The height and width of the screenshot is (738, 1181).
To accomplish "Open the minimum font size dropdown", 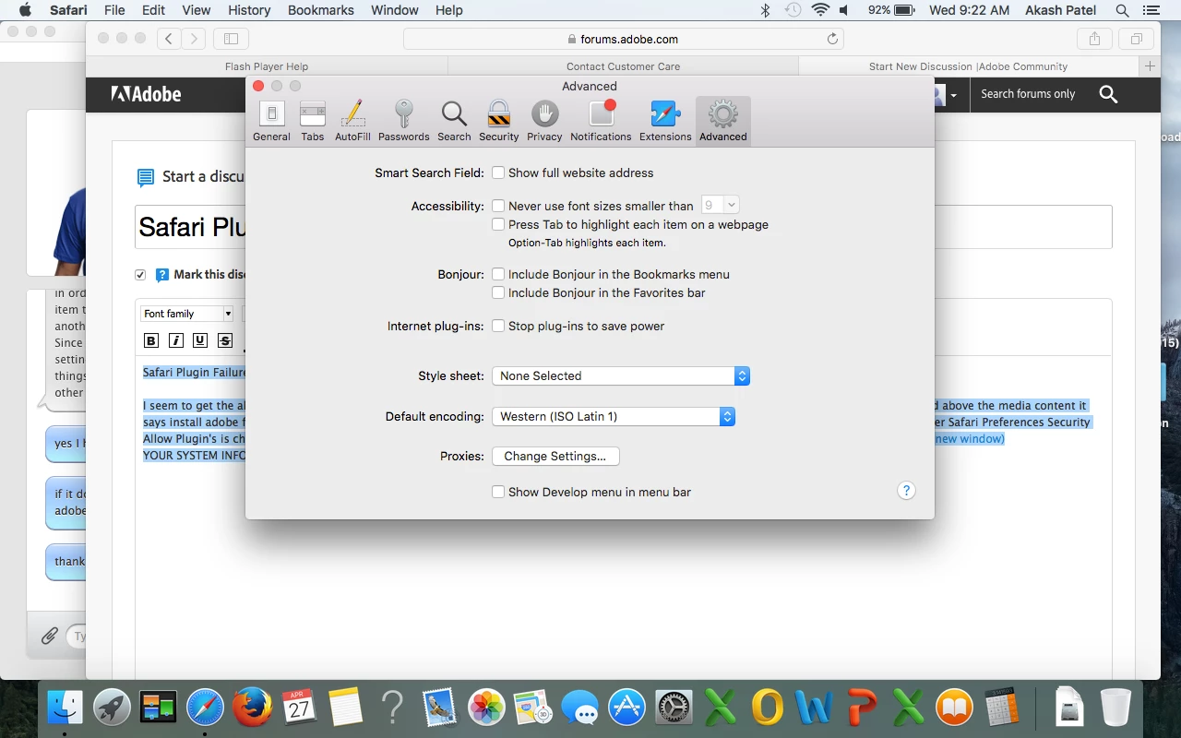I will (721, 205).
